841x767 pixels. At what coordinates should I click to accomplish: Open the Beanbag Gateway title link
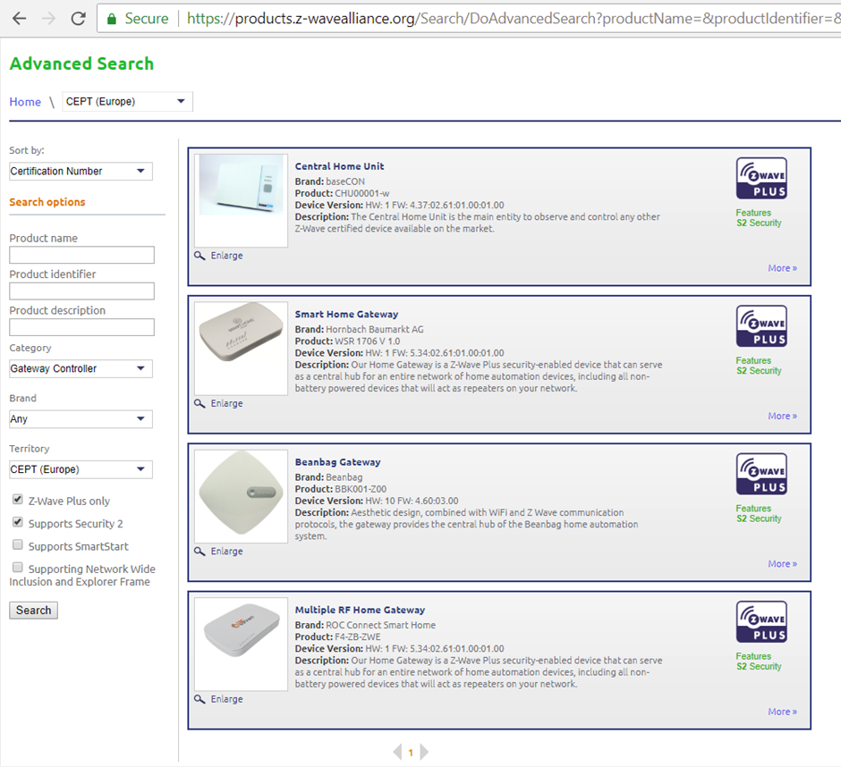[x=338, y=462]
